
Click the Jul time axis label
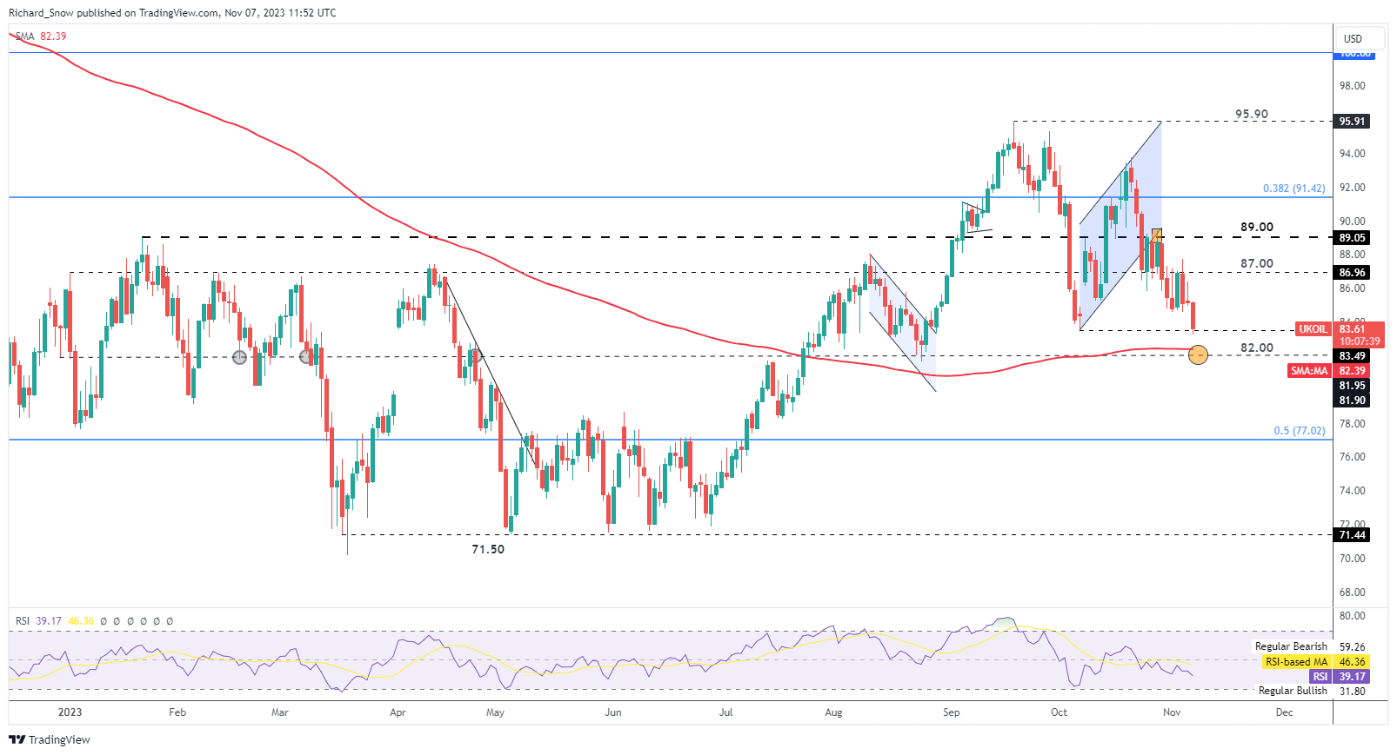click(x=726, y=712)
